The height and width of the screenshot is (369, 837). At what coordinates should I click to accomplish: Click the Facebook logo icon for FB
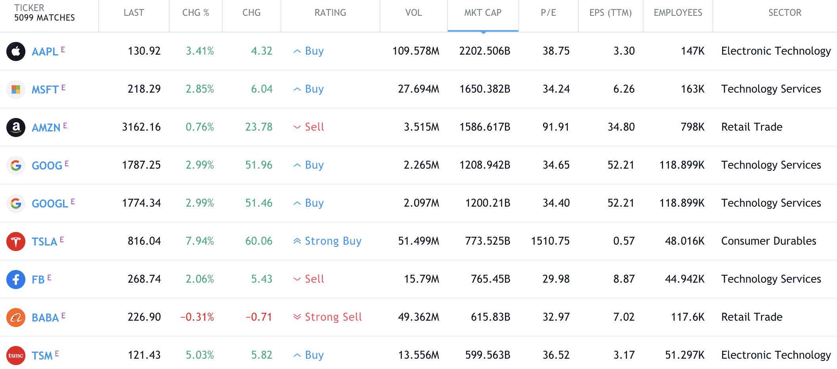[16, 279]
